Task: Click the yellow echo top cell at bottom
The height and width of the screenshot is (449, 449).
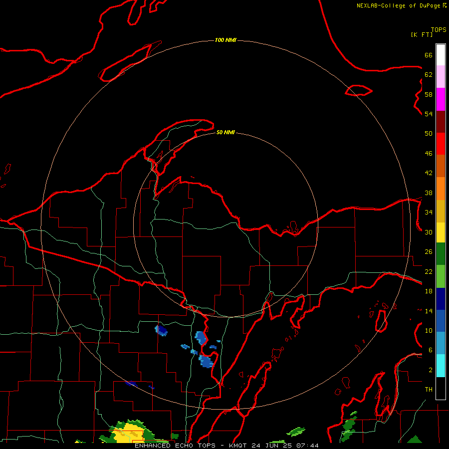Action: (129, 433)
